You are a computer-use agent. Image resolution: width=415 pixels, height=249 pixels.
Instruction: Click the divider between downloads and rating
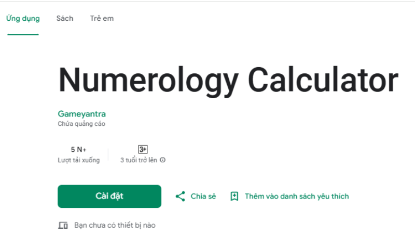click(x=108, y=154)
